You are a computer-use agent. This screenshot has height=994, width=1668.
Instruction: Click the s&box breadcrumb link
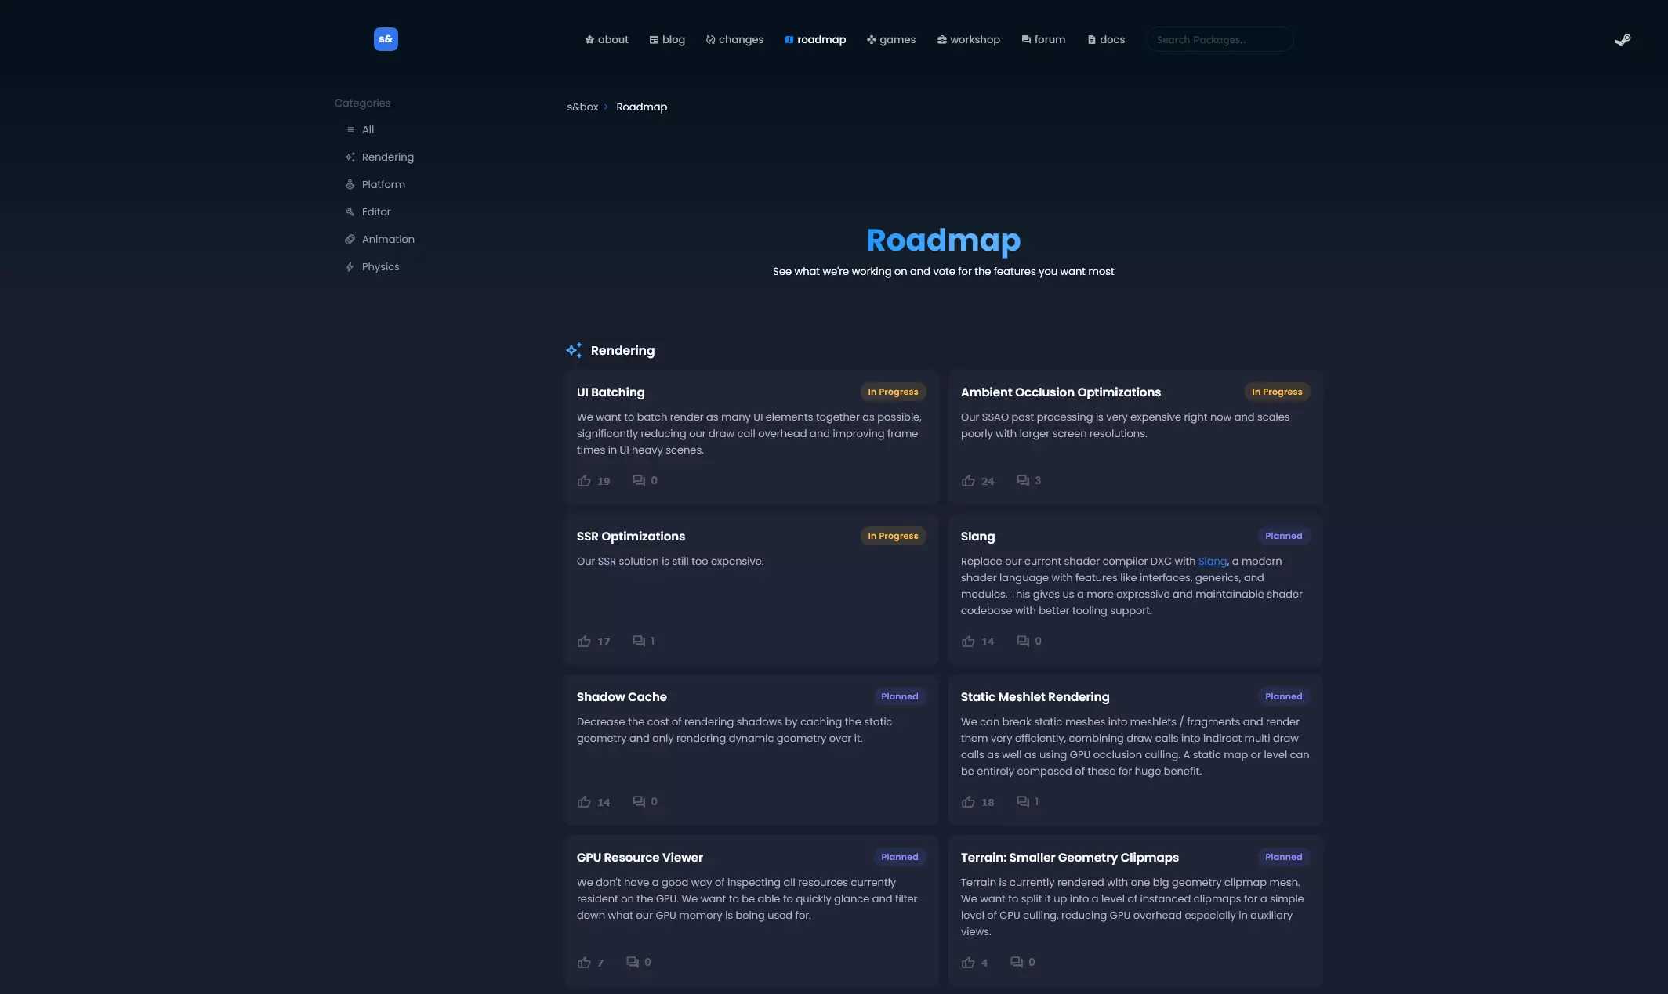[582, 107]
